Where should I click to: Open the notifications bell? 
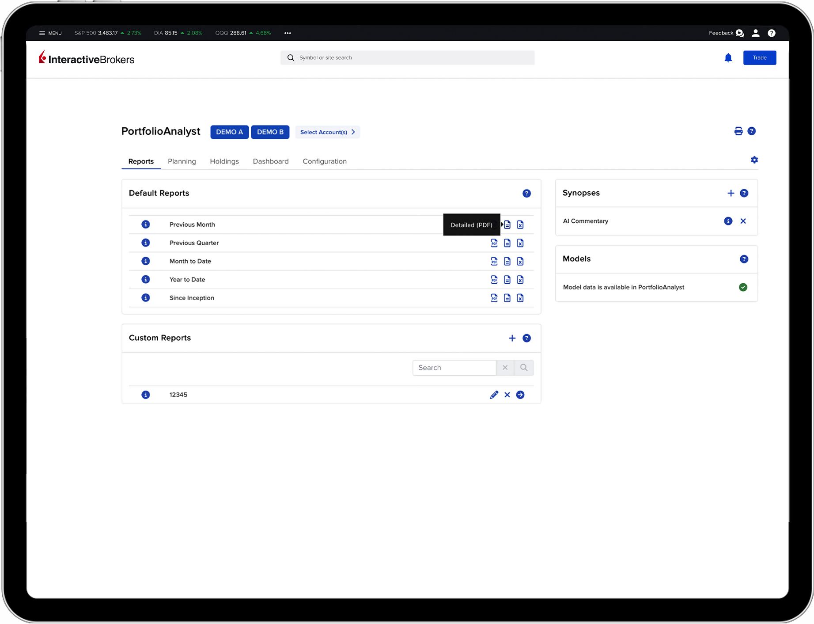[x=728, y=58]
